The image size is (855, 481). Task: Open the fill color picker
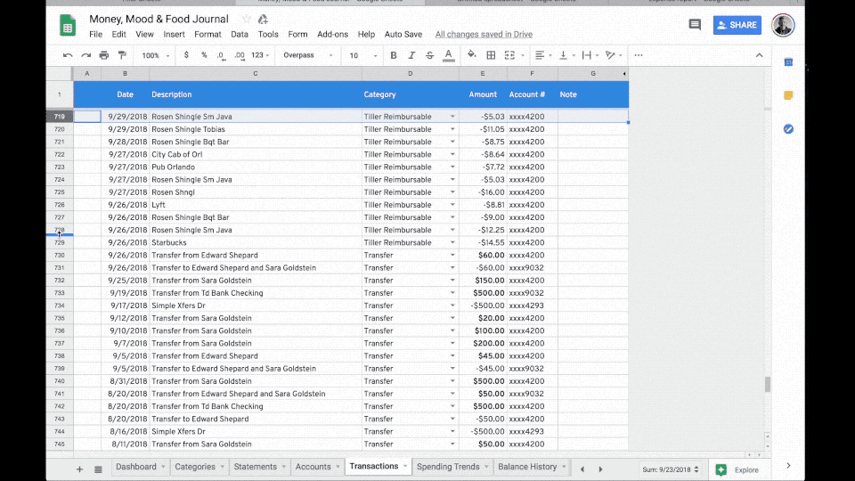[472, 55]
